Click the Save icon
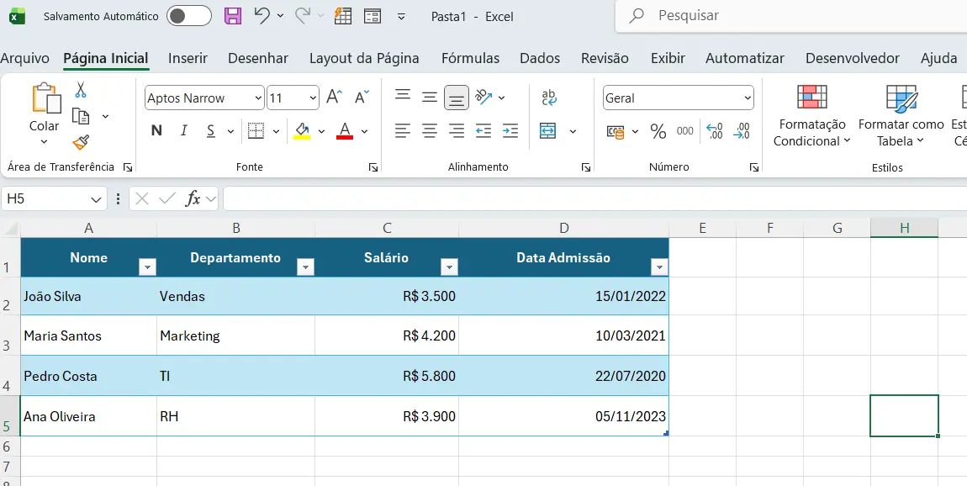967x486 pixels. 233,16
